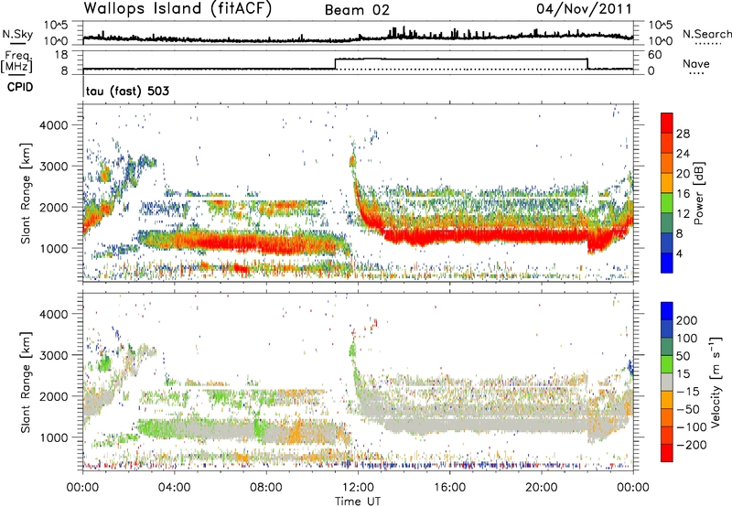Click the 'Time UT' axis label

358,502
